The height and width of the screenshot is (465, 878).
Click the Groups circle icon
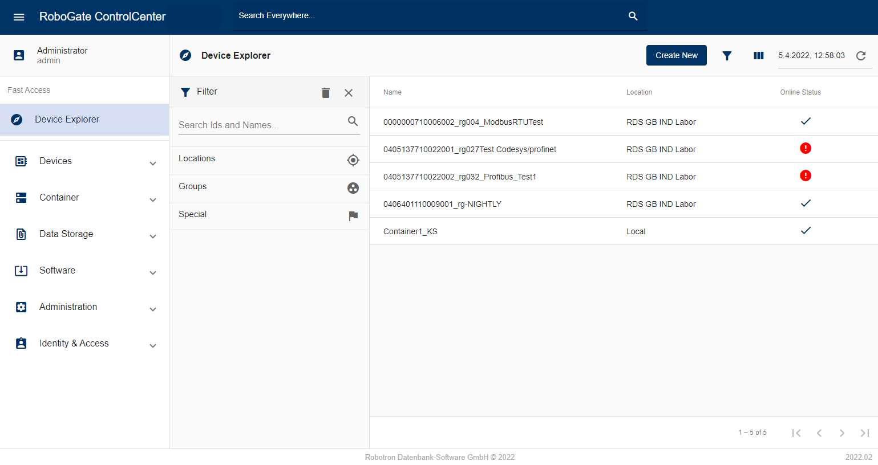353,188
